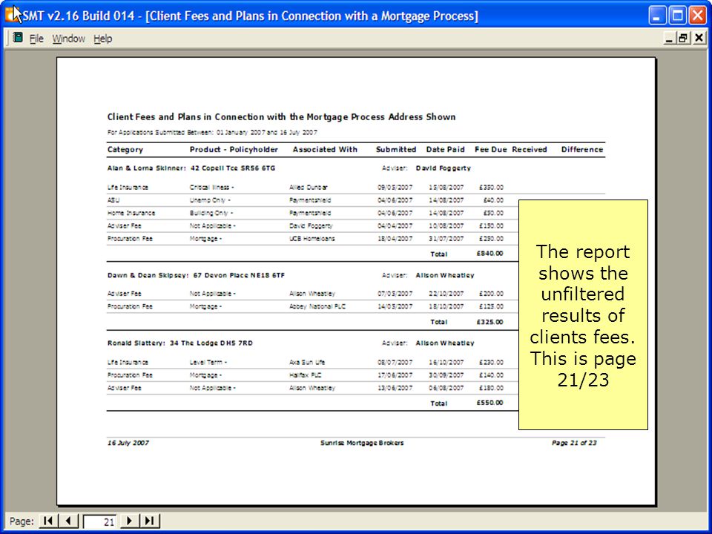712x534 pixels.
Task: Click the Fee Due column header
Action: 491,149
